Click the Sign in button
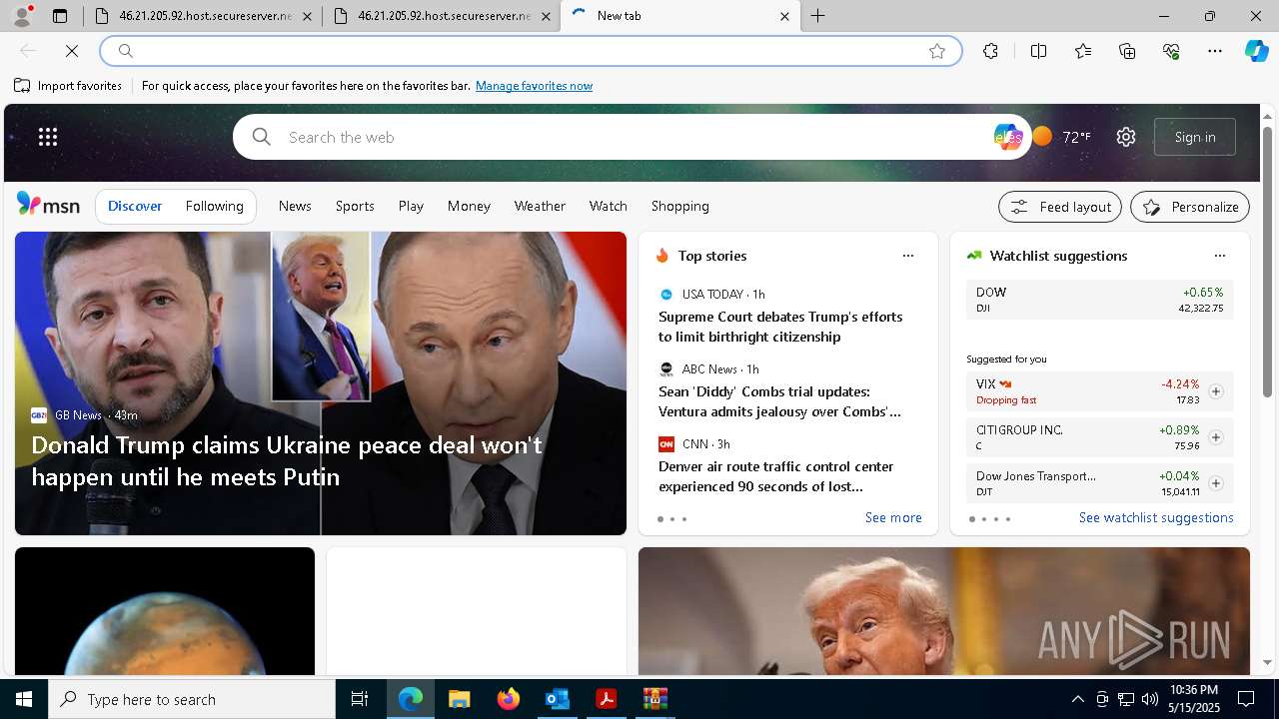The image size is (1279, 719). (1195, 137)
